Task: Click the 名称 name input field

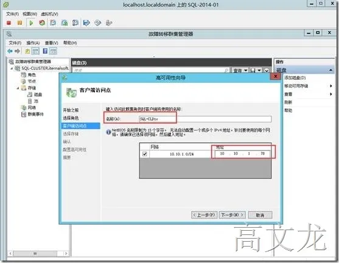Action: (x=205, y=119)
